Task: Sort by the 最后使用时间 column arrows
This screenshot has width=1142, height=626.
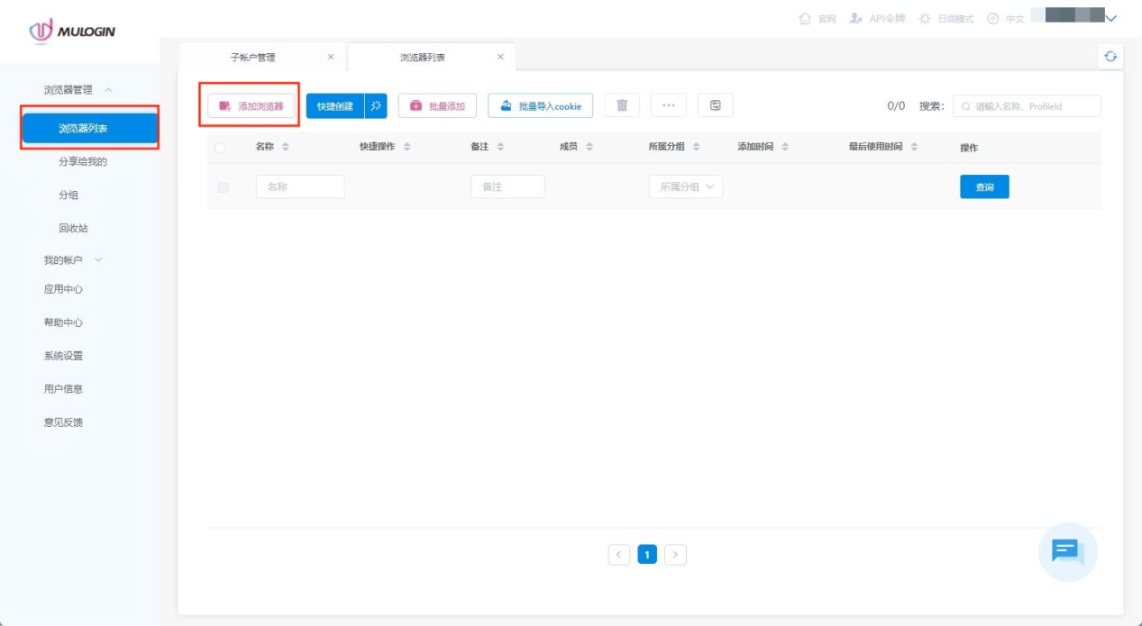Action: point(914,147)
